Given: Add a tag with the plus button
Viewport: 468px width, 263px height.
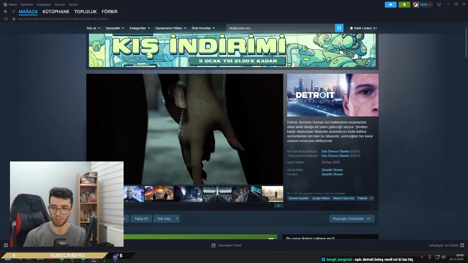Looking at the screenshot, I should 371,198.
